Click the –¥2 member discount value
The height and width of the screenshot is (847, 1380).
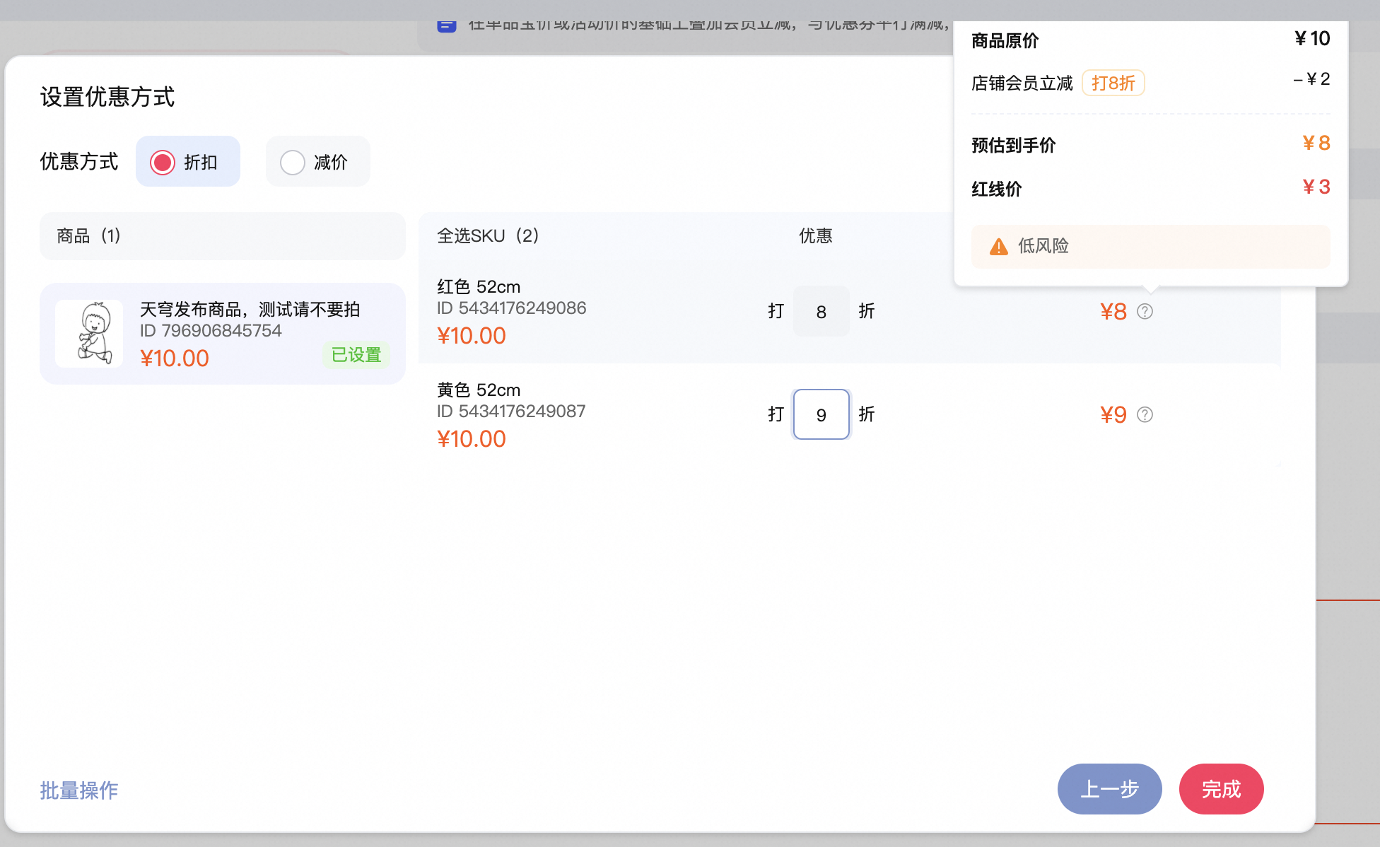[x=1311, y=79]
